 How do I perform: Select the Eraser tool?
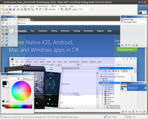(6, 38)
